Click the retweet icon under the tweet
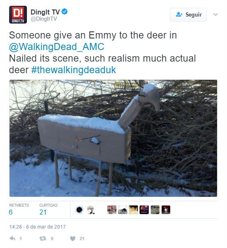Image resolution: width=227 pixels, height=248 pixels. click(43, 238)
